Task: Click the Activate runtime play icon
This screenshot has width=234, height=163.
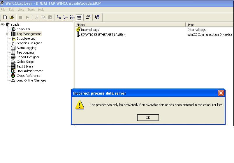Action: tap(27, 17)
